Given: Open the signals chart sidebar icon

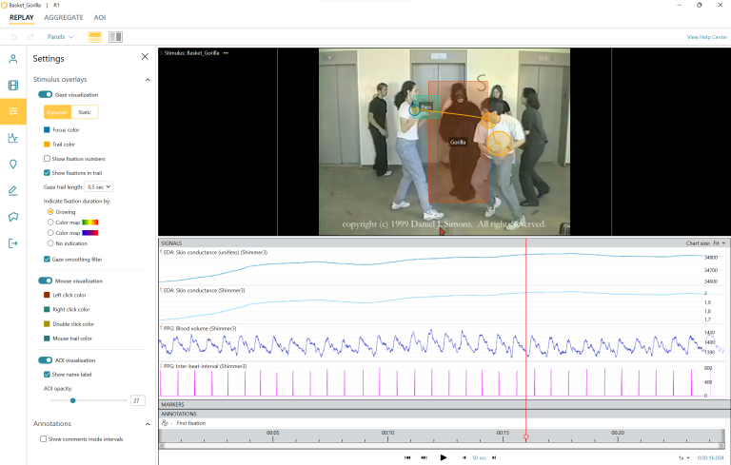Looking at the screenshot, I should [13, 138].
